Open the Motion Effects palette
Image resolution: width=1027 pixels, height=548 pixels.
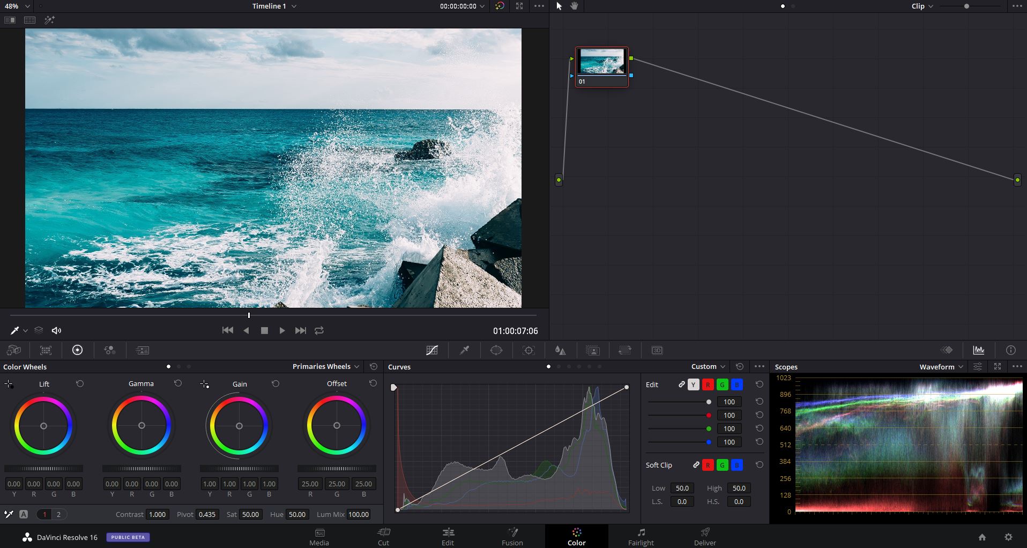[142, 350]
